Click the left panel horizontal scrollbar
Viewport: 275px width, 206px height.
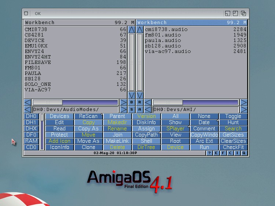coord(75,103)
